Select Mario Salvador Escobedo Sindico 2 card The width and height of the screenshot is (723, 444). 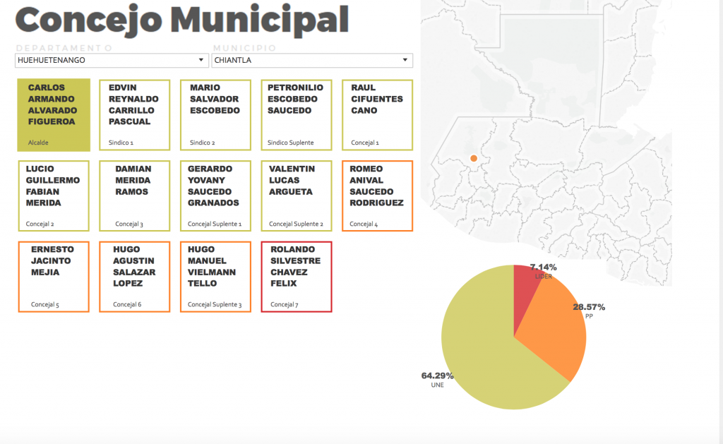tap(215, 115)
